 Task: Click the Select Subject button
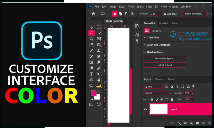(165, 65)
